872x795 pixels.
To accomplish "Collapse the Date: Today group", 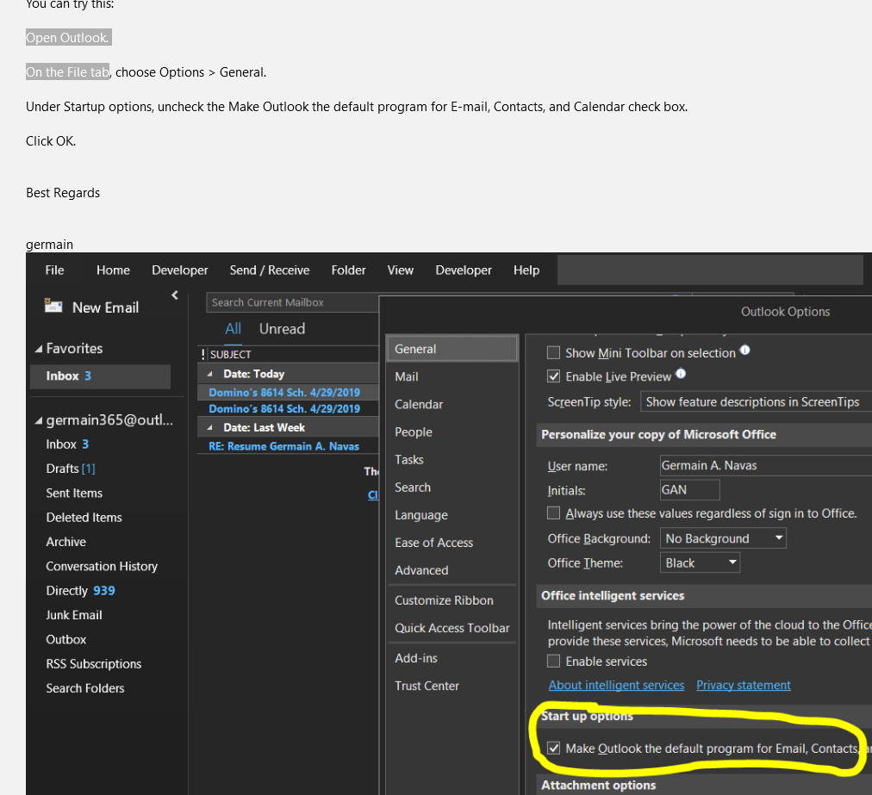I will pos(210,374).
